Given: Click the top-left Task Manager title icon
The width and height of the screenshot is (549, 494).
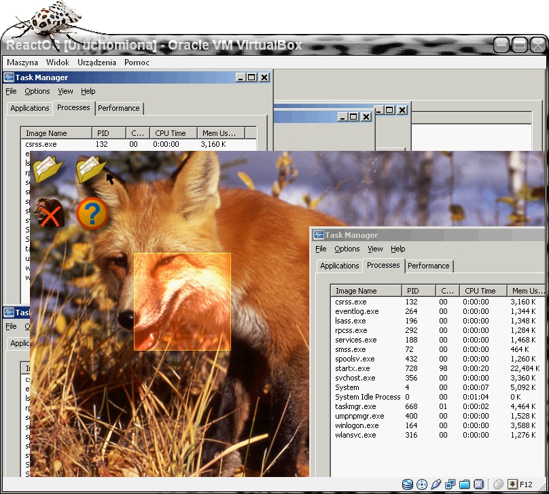Looking at the screenshot, I should coord(9,77).
